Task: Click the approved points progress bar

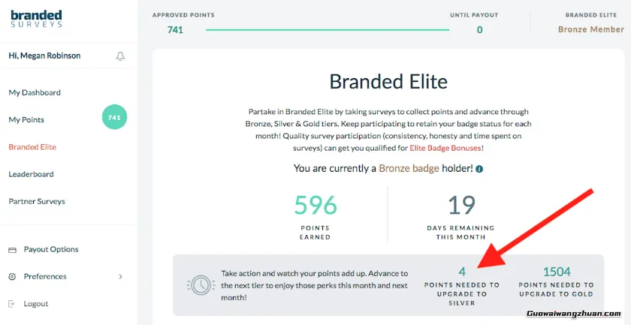Action: coord(327,30)
